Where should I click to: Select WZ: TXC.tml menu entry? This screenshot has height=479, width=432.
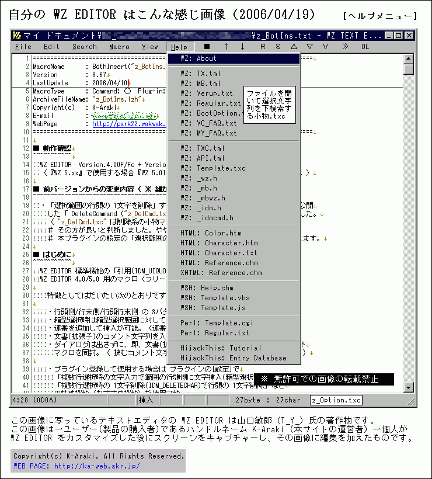point(234,148)
